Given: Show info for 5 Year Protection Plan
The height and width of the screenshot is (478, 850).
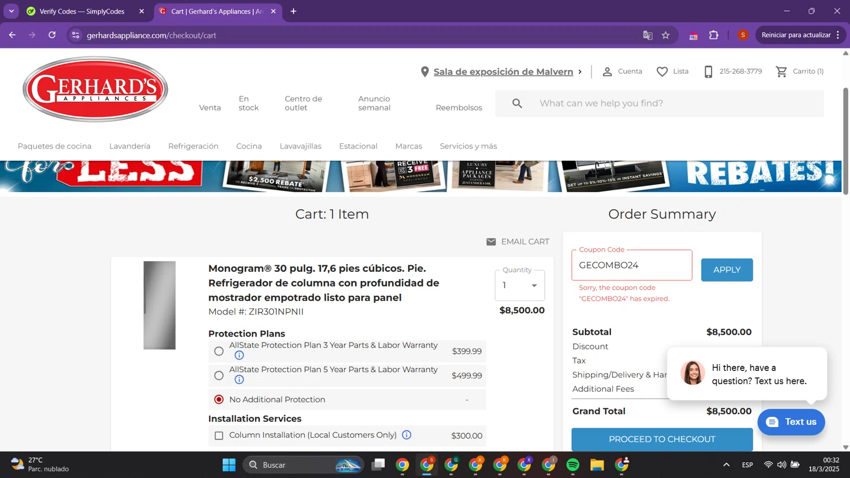Looking at the screenshot, I should pyautogui.click(x=239, y=379).
